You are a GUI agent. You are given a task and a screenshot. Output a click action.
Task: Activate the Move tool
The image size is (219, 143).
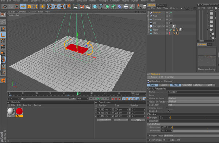pos(23,7)
